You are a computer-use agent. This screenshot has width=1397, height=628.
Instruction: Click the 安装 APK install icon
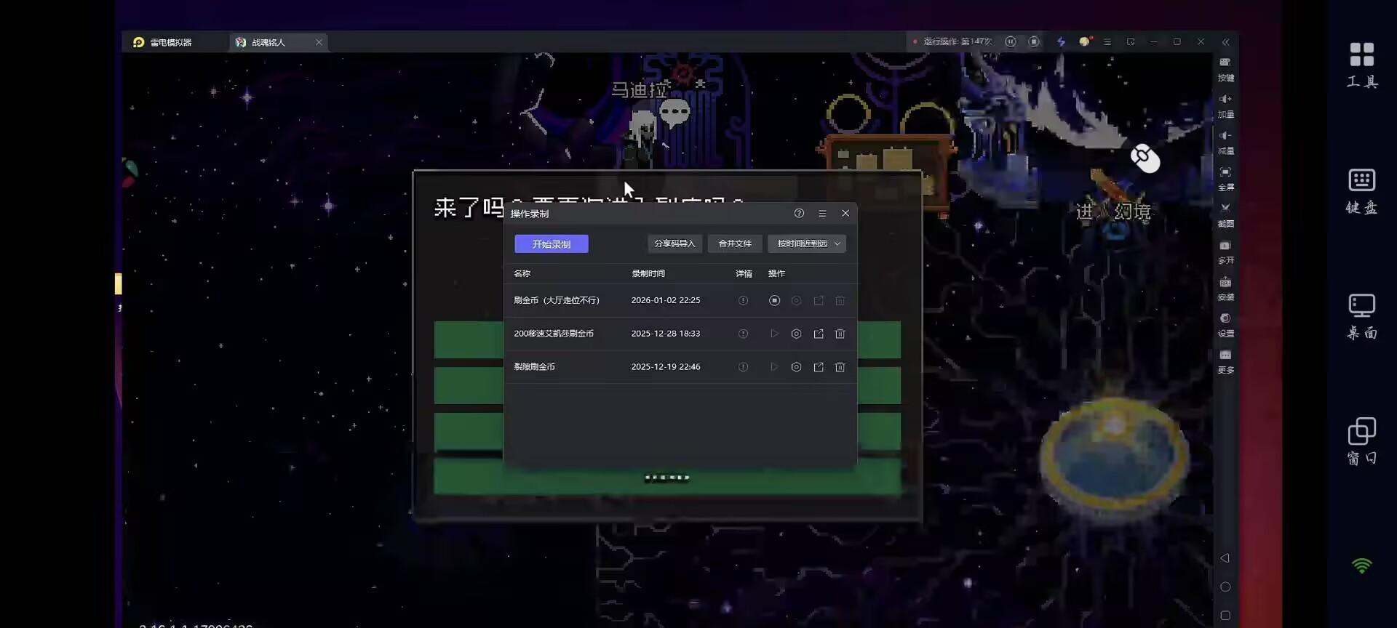(1226, 288)
